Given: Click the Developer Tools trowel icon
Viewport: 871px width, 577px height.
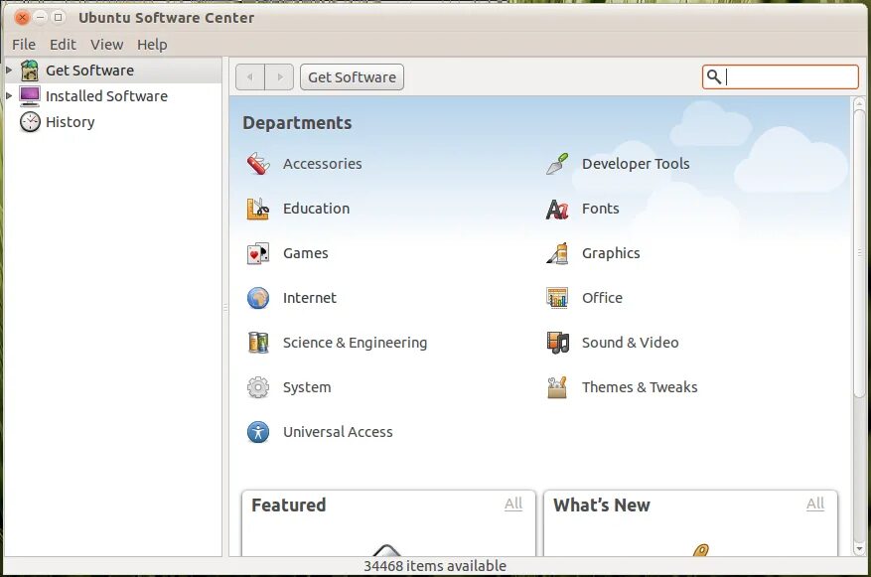Looking at the screenshot, I should 557,164.
